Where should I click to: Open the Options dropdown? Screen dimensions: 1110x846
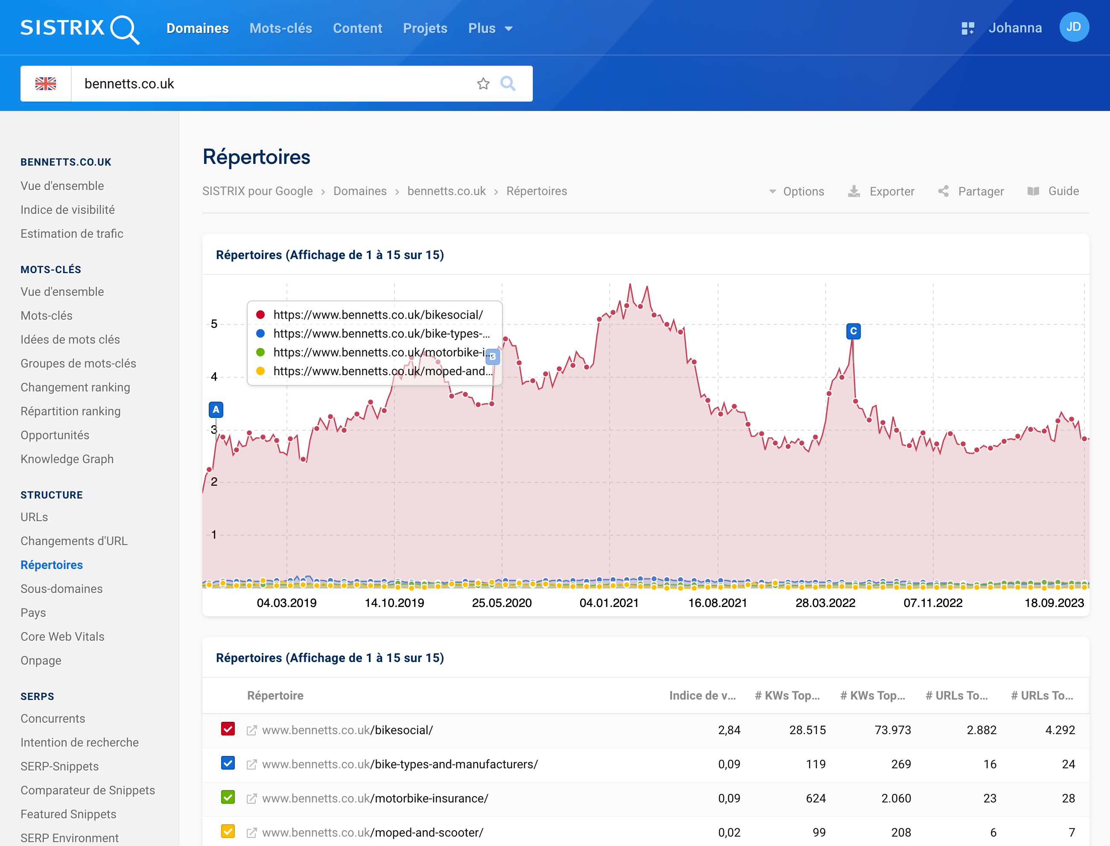click(796, 191)
